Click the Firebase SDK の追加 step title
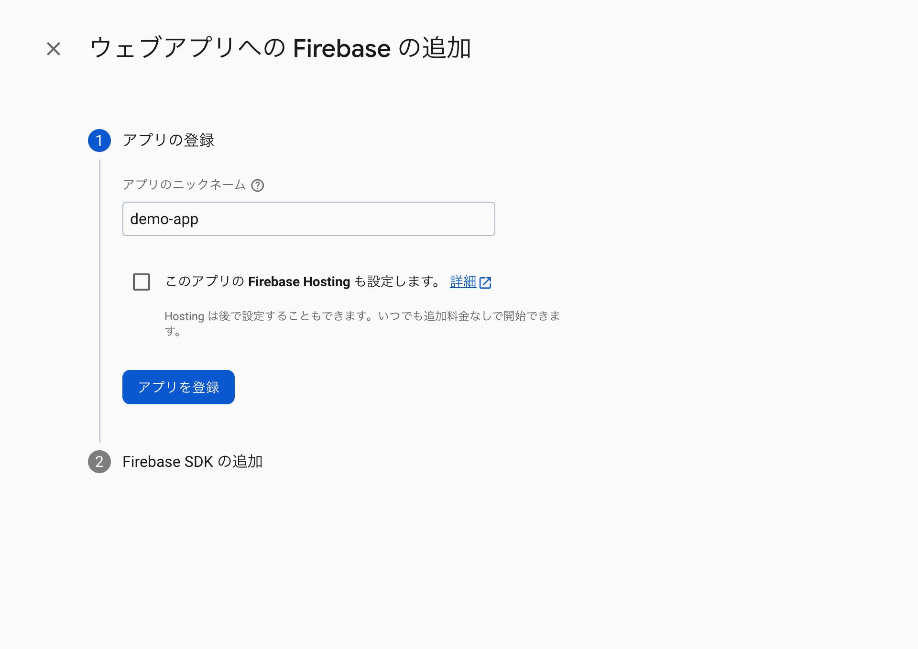The image size is (918, 649). coord(193,462)
